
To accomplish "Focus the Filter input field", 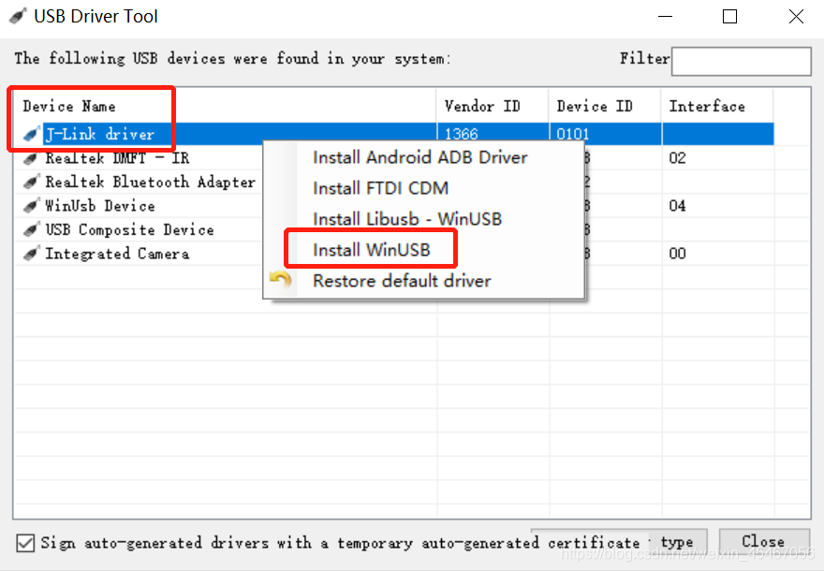I will [741, 62].
